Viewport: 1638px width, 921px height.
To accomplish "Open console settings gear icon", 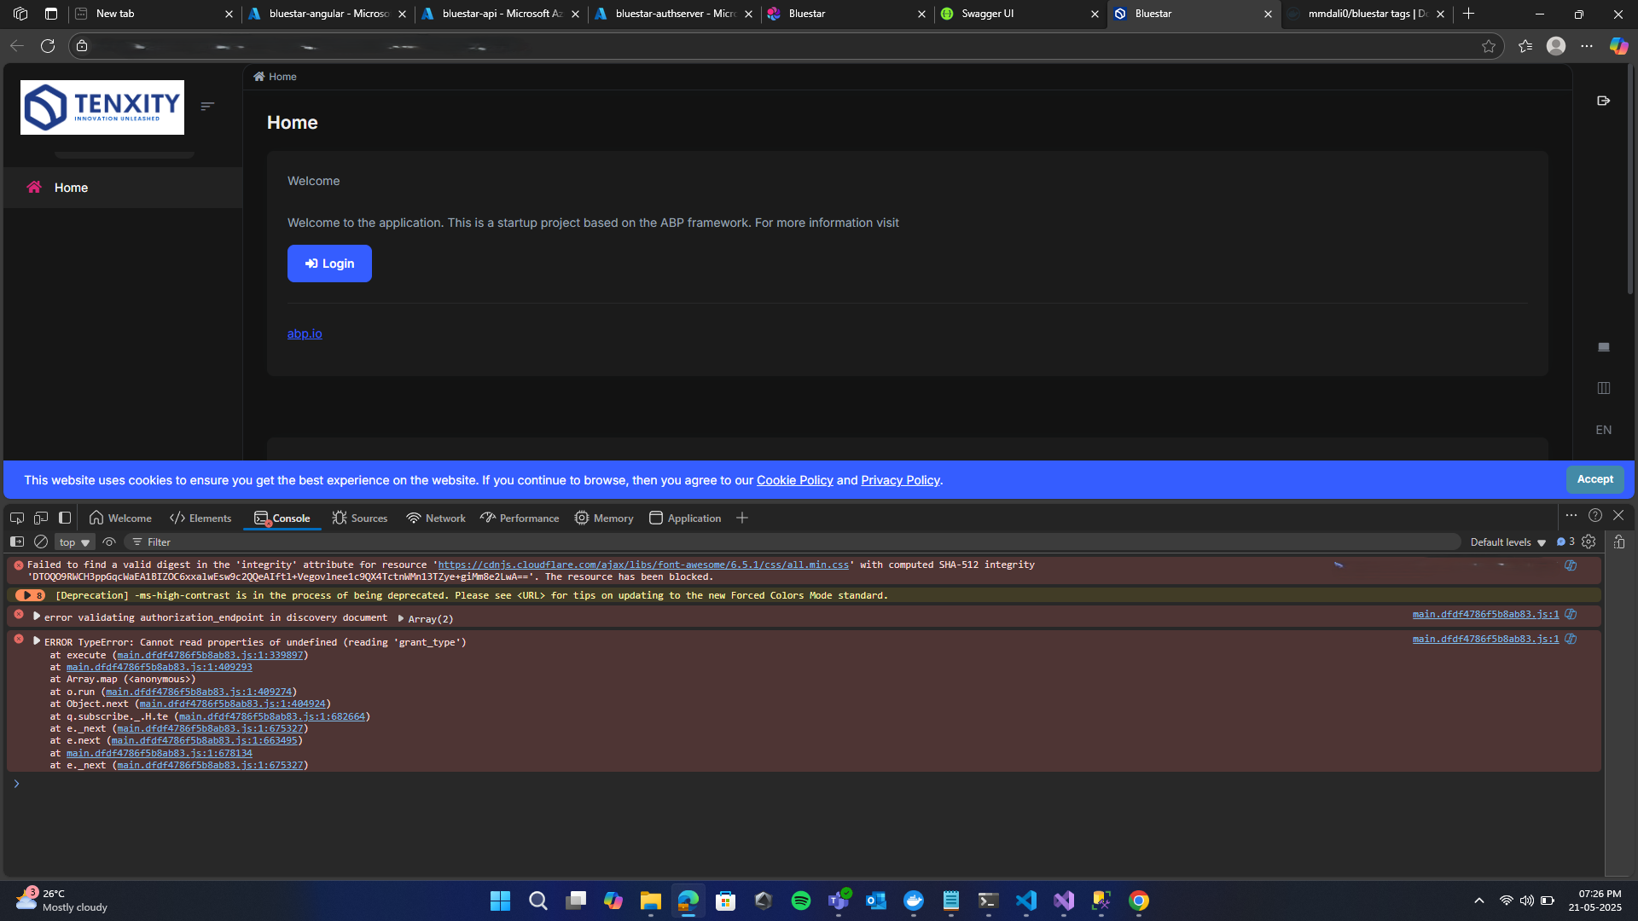I will coord(1589,542).
